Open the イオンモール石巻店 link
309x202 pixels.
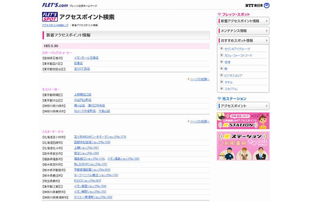(86, 58)
